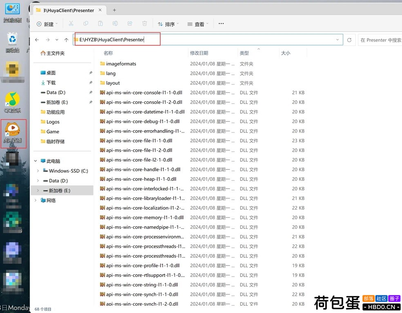
Task: Open the QQ音乐 desktop shortcut
Action: [x=12, y=102]
